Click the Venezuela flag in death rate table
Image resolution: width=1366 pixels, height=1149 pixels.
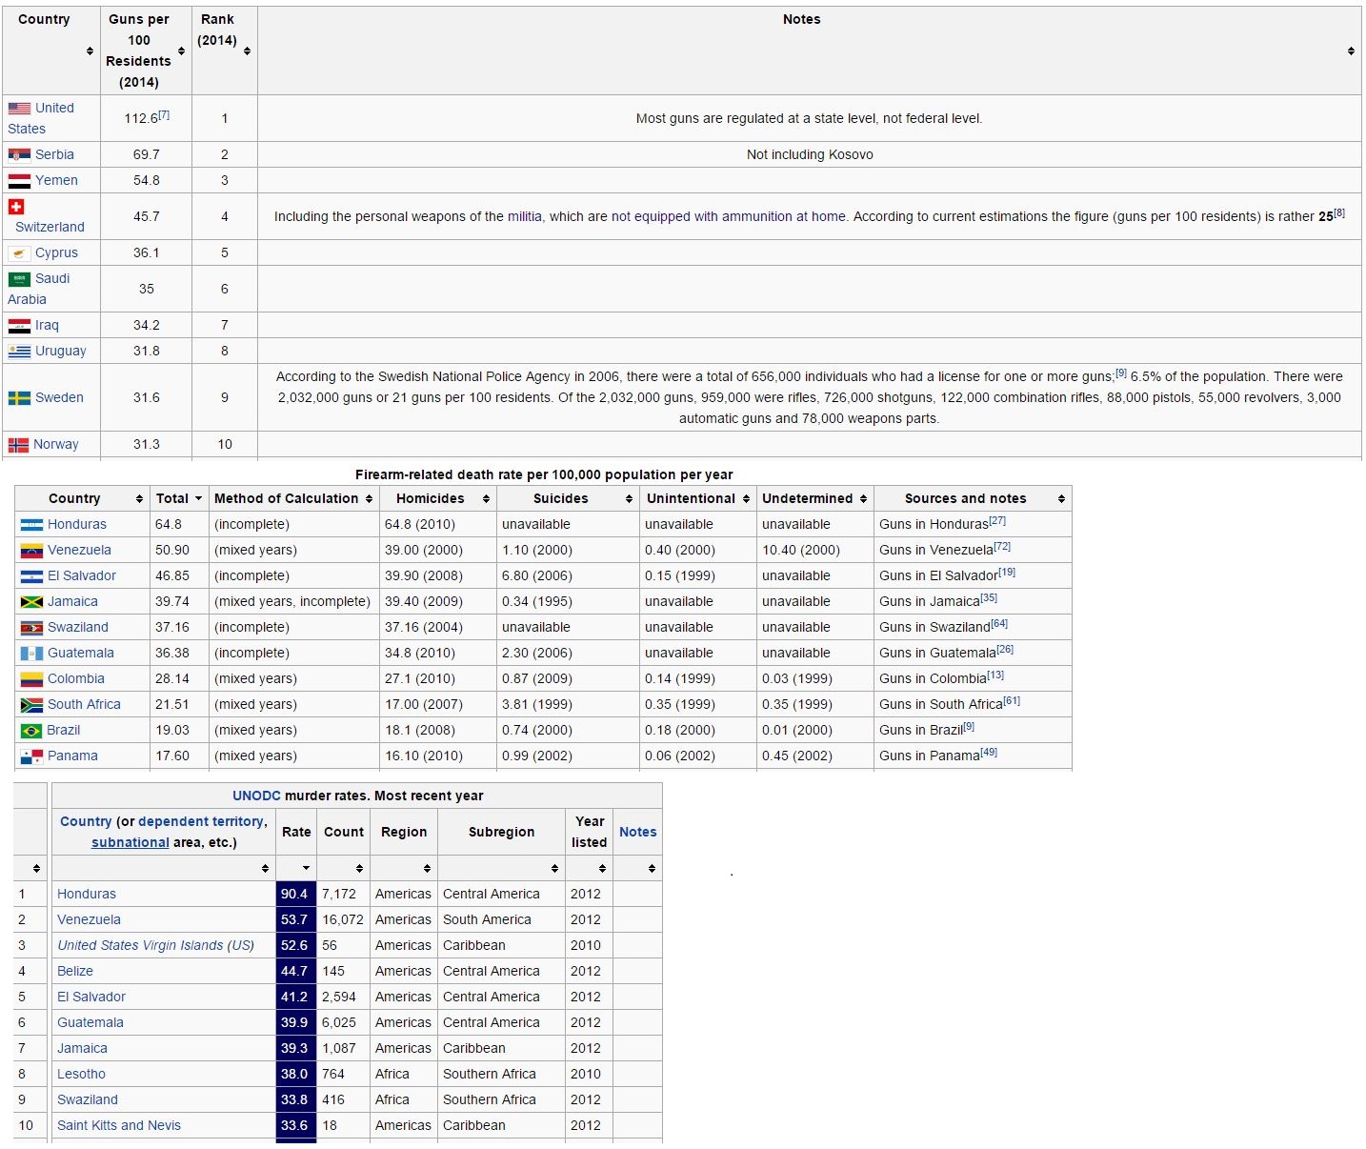pyautogui.click(x=31, y=551)
